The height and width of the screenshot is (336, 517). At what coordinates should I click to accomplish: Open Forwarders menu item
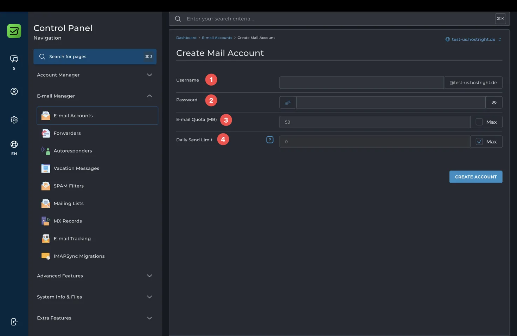[97, 133]
